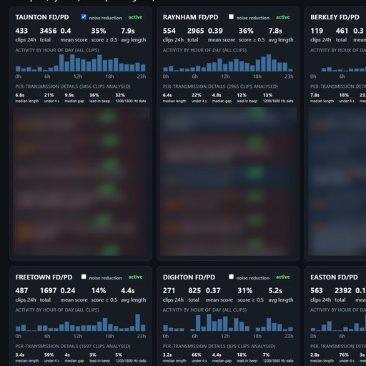Click Raynham's 13% 1200/1800 Hz data
This screenshot has height=366, width=366.
267,95
